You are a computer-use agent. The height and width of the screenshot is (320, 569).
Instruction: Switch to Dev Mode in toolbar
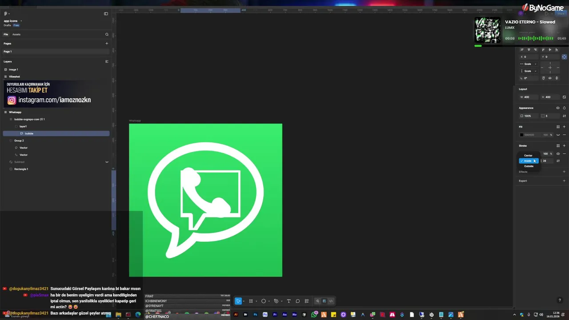tap(331, 301)
